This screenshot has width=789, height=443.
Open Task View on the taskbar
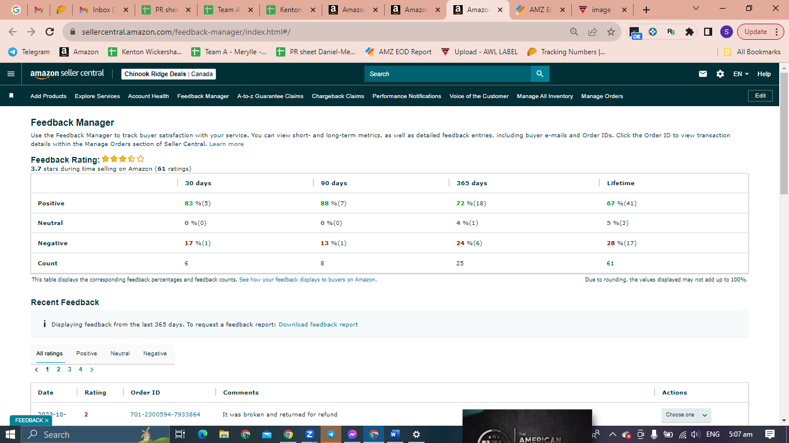click(x=180, y=434)
